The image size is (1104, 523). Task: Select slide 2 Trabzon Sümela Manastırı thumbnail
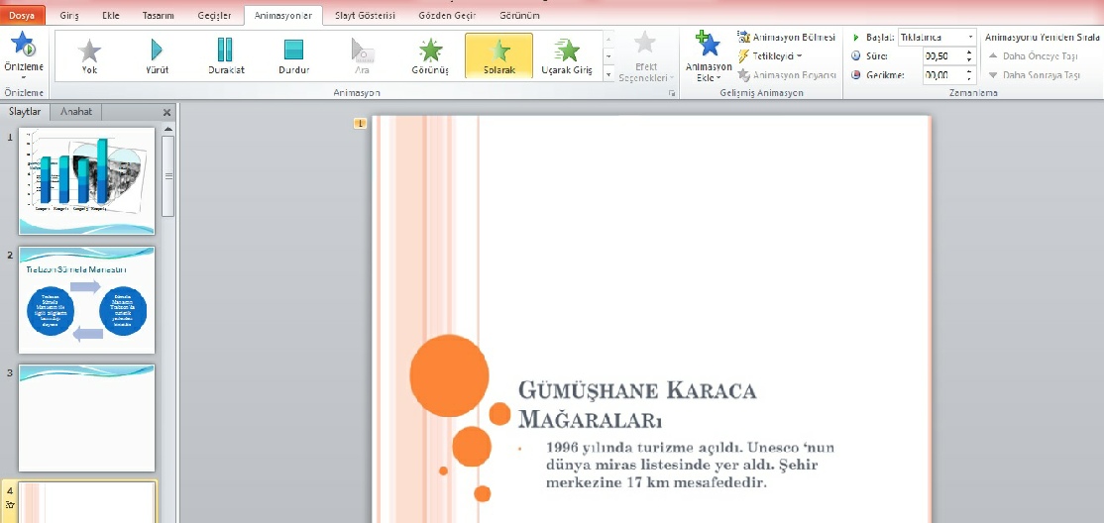[86, 300]
